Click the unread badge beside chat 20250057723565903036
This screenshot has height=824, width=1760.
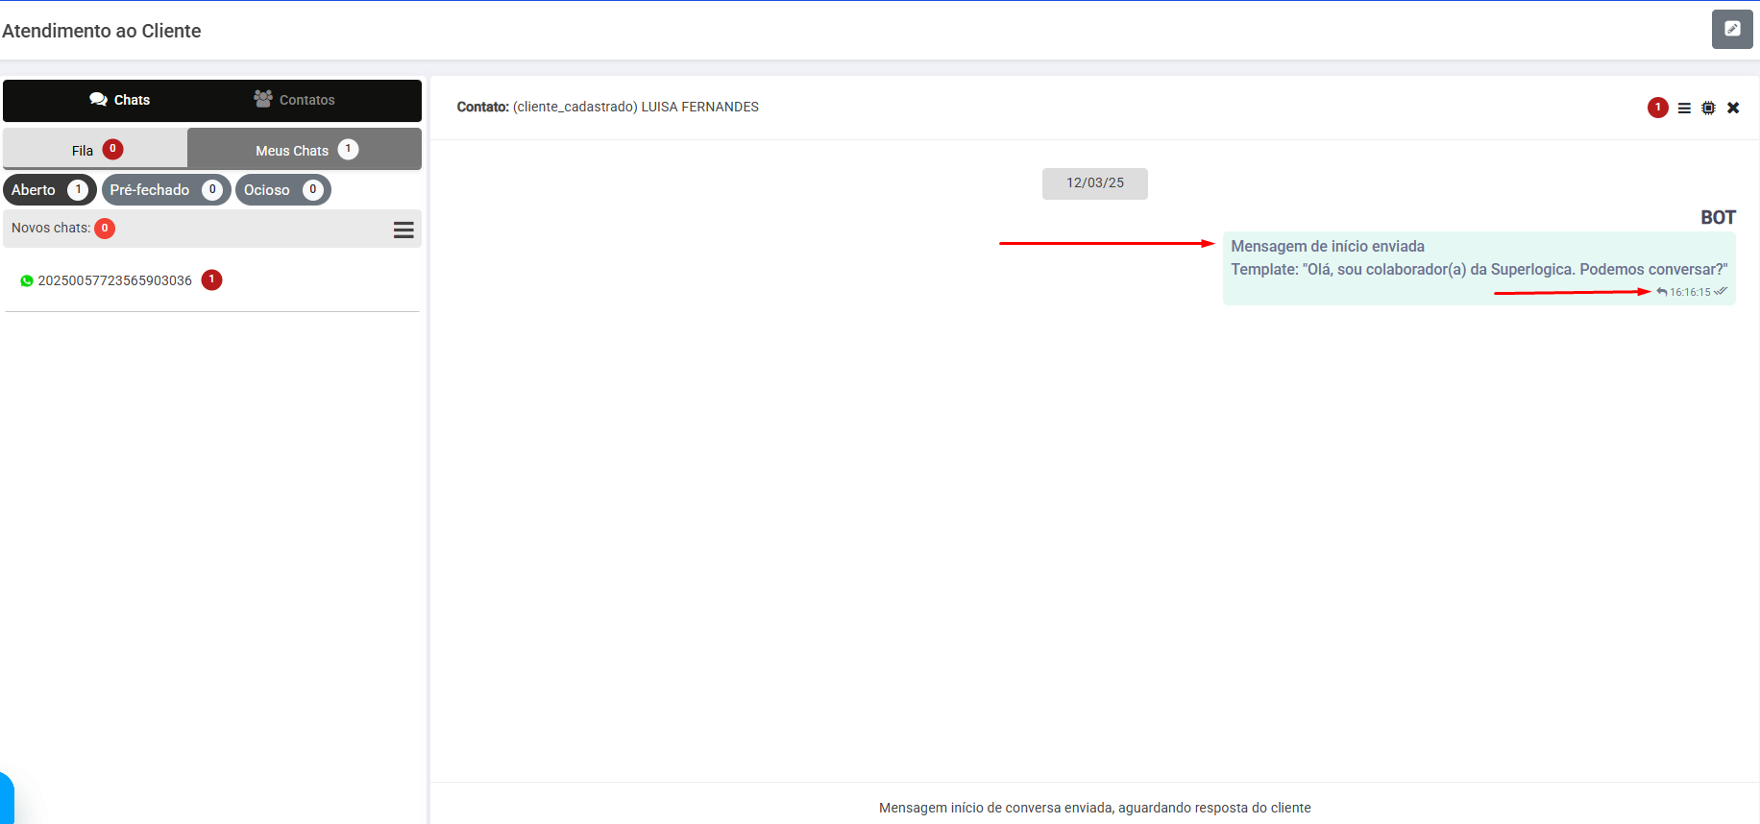[212, 279]
